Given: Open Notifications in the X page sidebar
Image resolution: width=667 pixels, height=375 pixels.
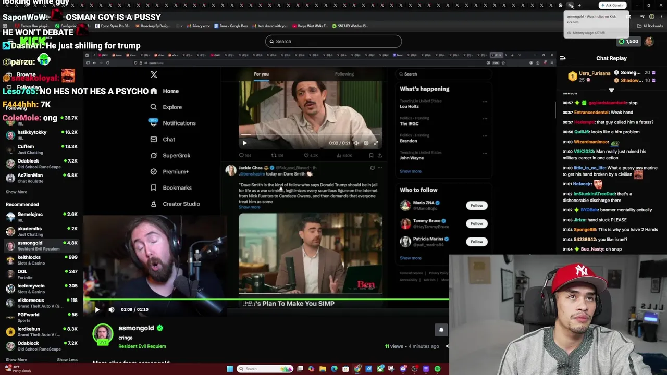Looking at the screenshot, I should pyautogui.click(x=173, y=123).
